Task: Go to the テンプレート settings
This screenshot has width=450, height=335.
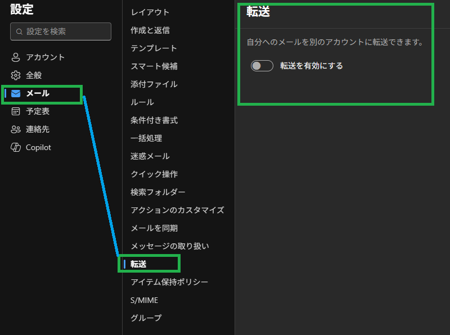Action: pos(154,48)
